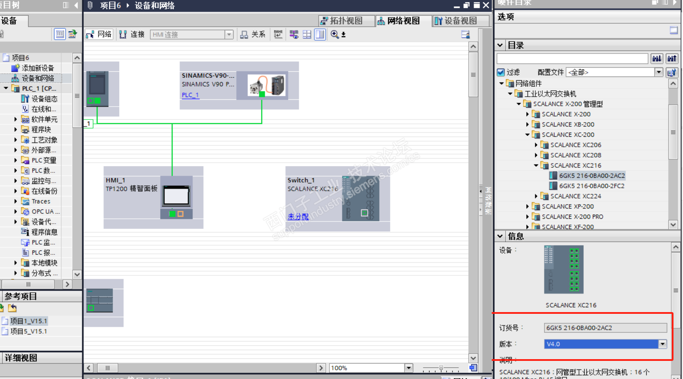
Task: Expand the SCALANCE XC206 catalog folder
Action: (x=536, y=145)
